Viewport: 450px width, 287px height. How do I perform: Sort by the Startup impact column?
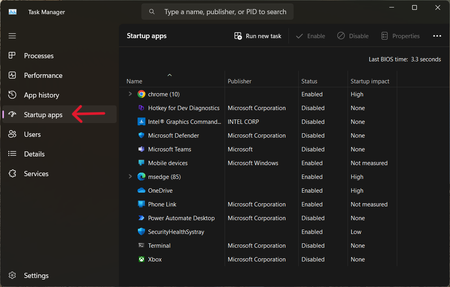[x=370, y=81]
